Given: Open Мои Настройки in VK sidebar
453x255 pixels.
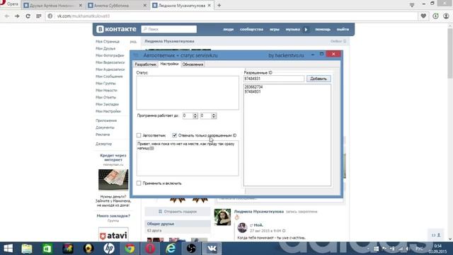Looking at the screenshot, I should (x=108, y=111).
